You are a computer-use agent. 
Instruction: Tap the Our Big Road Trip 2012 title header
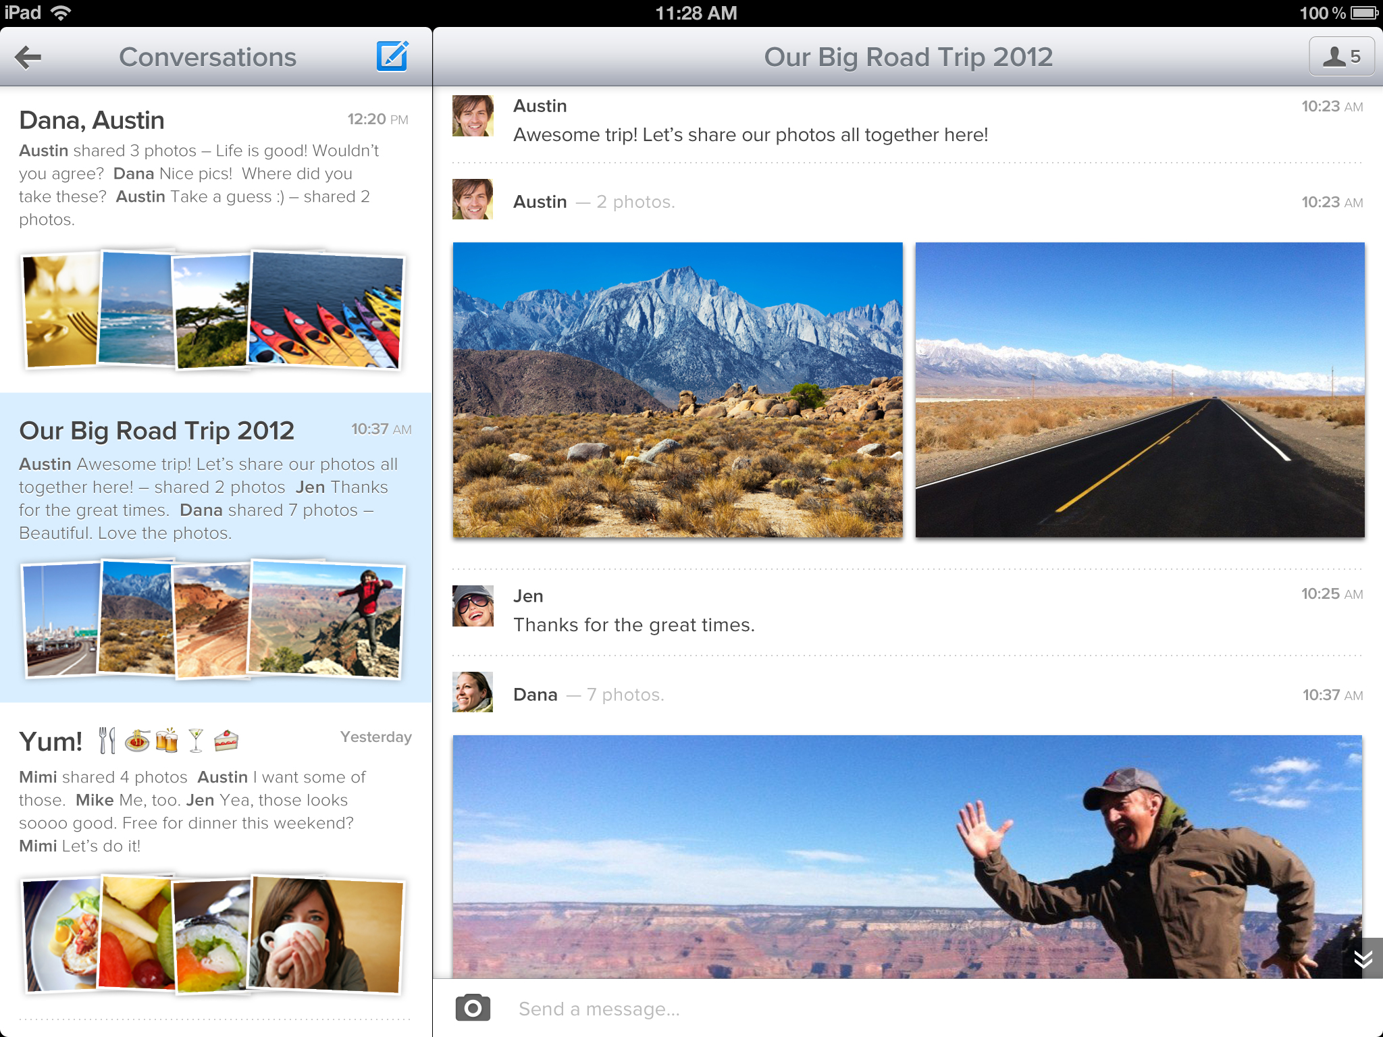click(x=908, y=57)
